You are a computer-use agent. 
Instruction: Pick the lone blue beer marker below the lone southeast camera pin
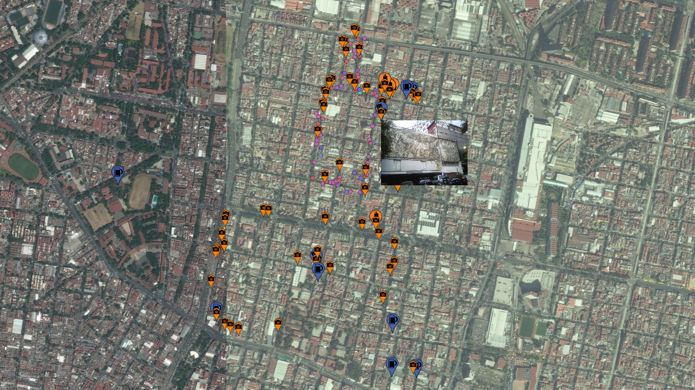coord(393,322)
